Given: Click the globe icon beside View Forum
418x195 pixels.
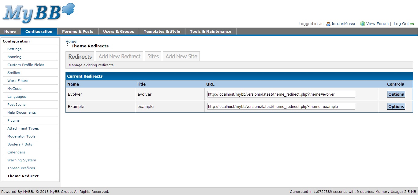Looking at the screenshot, I should pyautogui.click(x=363, y=24).
